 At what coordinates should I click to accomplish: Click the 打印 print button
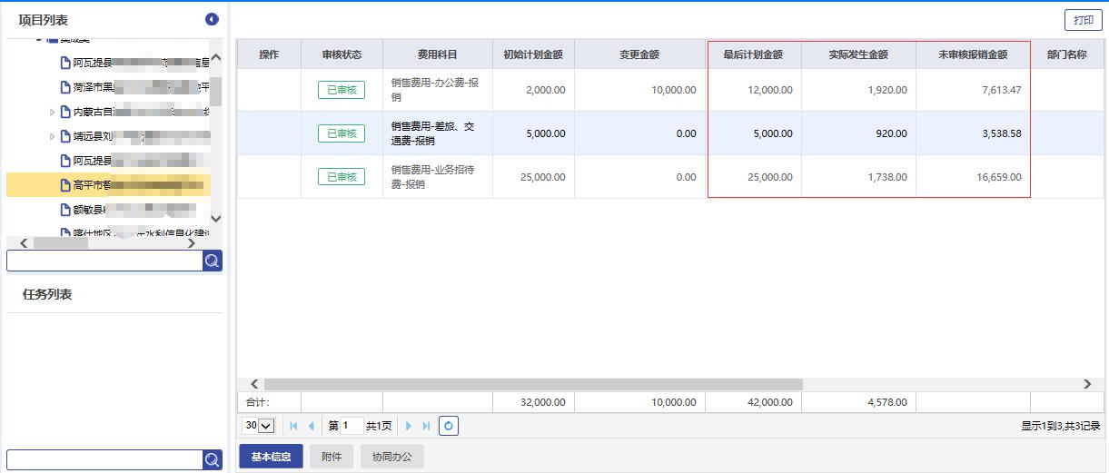1083,21
